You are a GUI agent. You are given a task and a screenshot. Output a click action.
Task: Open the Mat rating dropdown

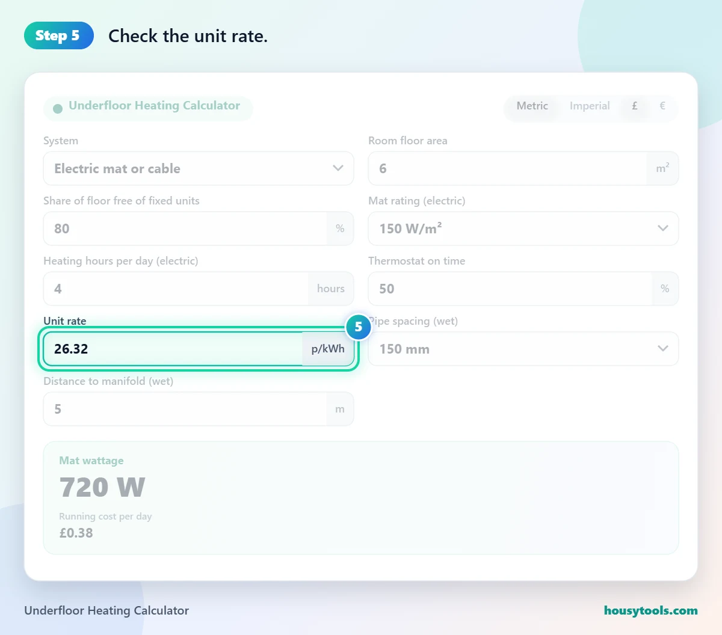tap(523, 229)
